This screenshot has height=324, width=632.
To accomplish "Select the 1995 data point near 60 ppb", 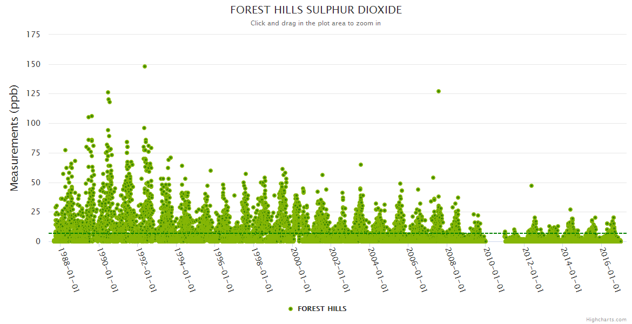I will (x=211, y=171).
